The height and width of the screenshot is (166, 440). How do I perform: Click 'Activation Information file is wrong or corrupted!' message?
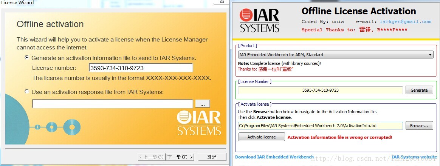click(339, 137)
